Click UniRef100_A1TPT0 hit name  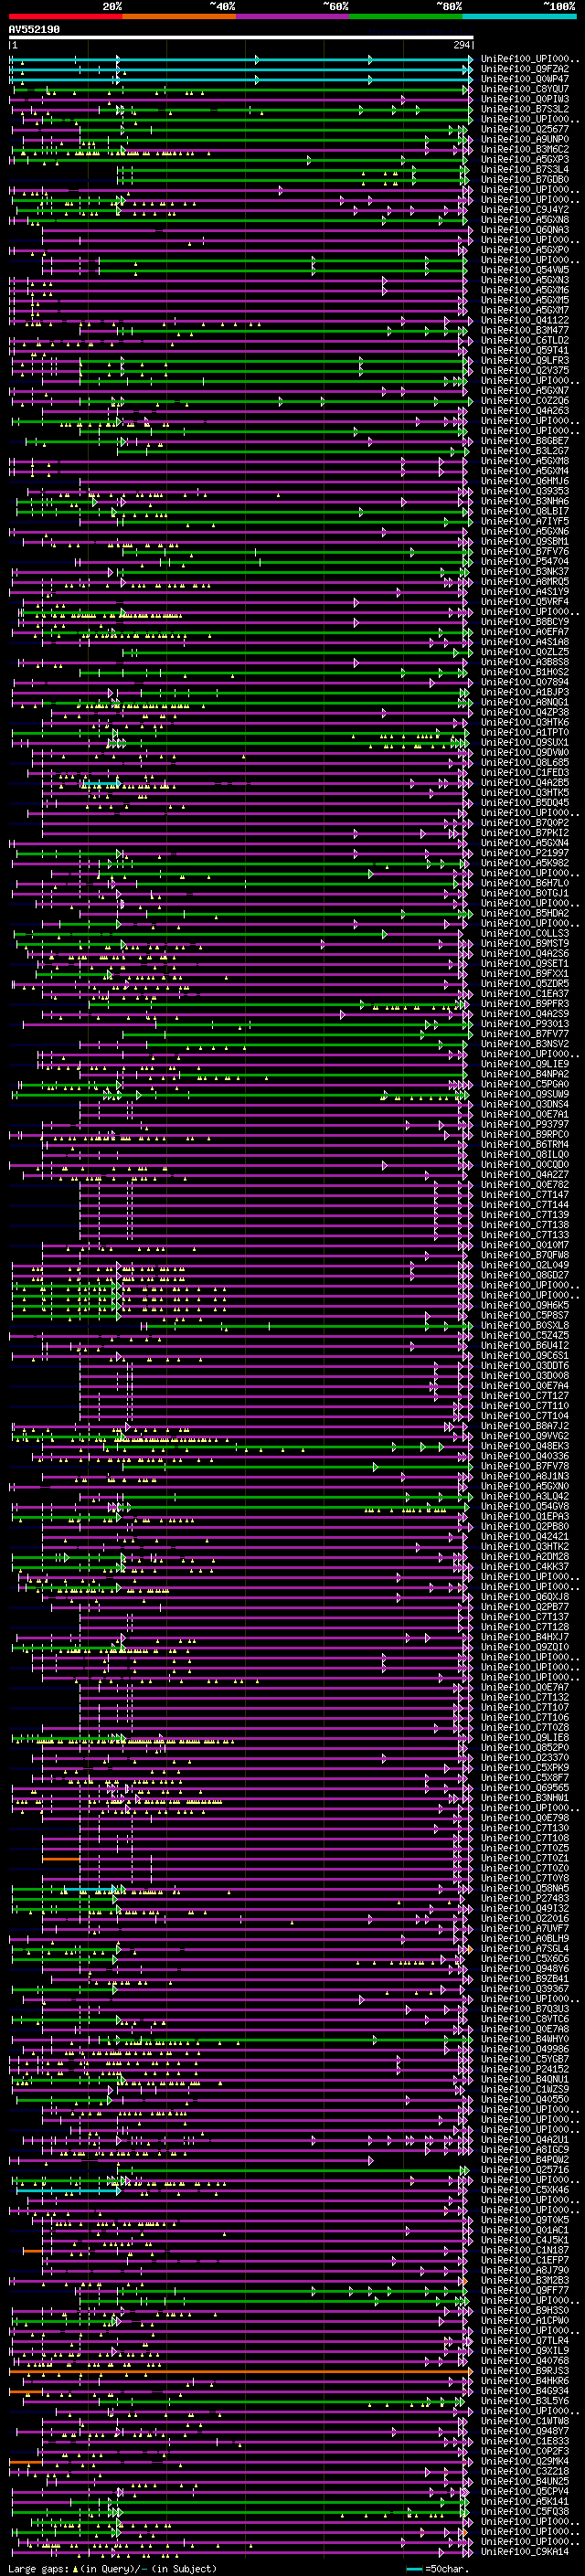(x=525, y=732)
